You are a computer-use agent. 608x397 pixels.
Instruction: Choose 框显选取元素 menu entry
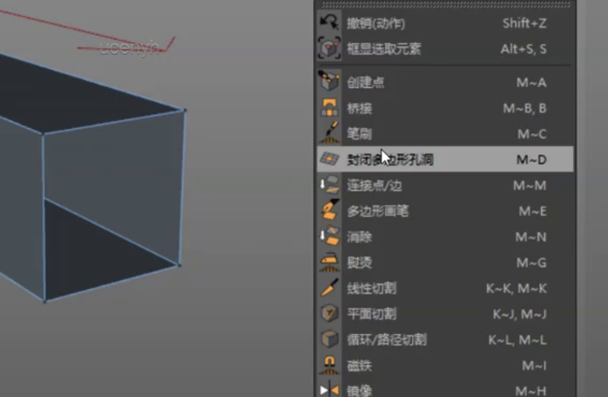[445, 49]
